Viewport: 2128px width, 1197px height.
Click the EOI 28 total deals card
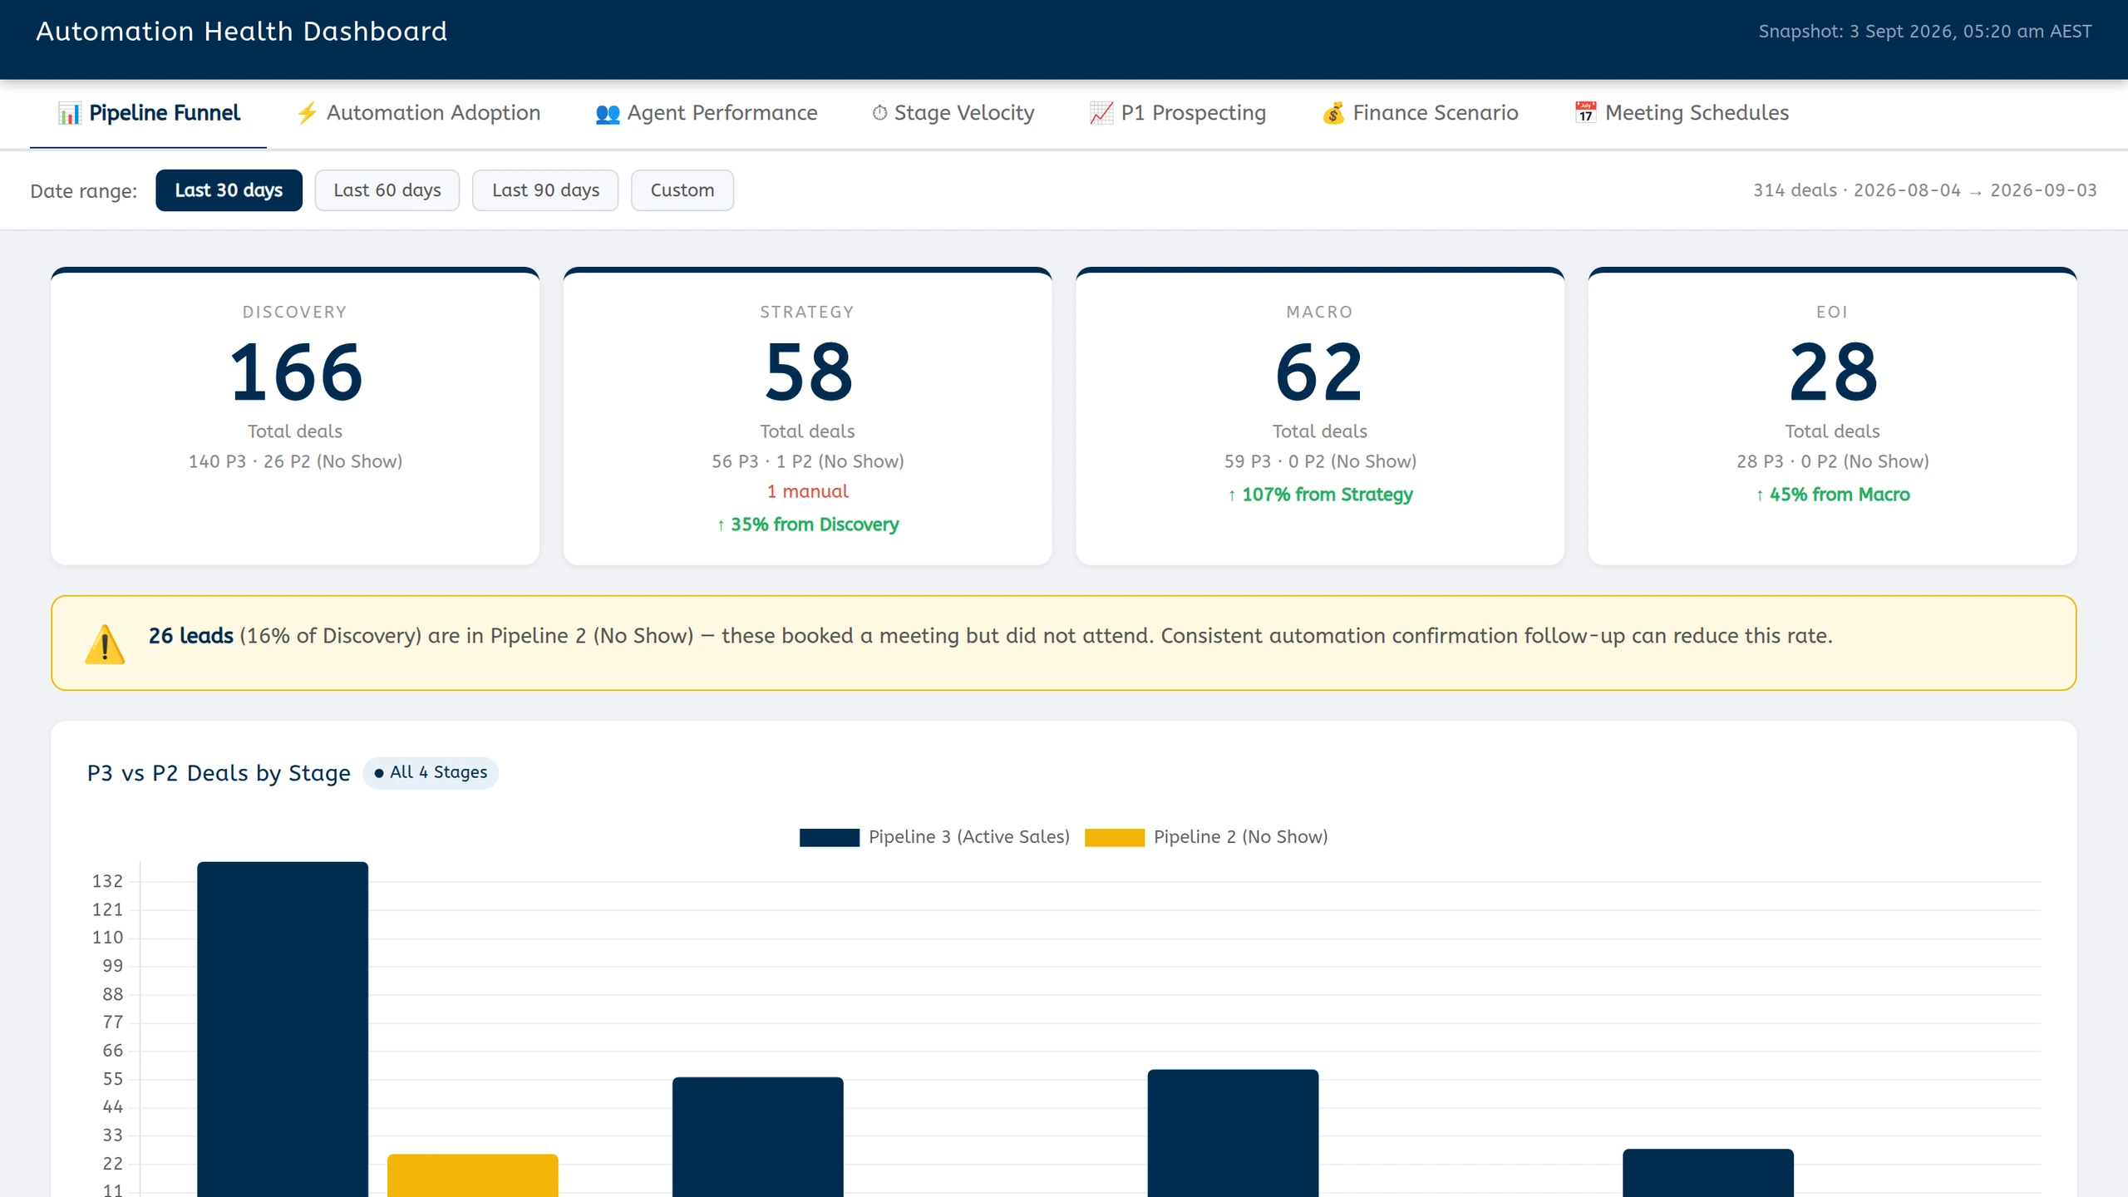pyautogui.click(x=1832, y=416)
